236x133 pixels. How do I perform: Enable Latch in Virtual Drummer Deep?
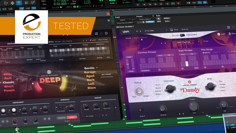pos(93,40)
